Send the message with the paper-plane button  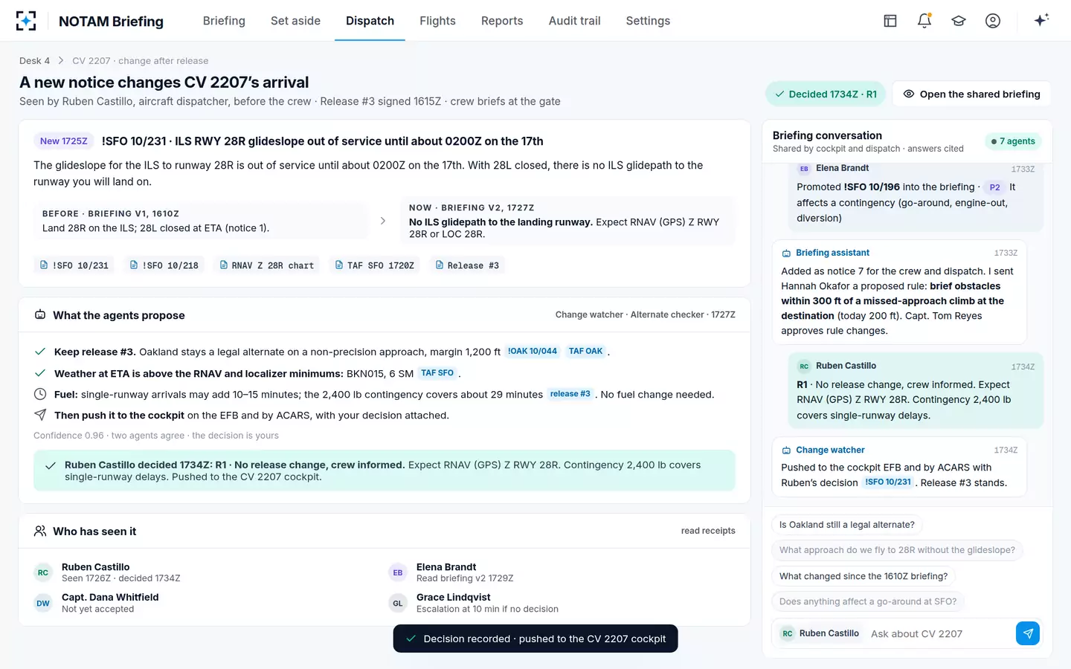(x=1028, y=633)
